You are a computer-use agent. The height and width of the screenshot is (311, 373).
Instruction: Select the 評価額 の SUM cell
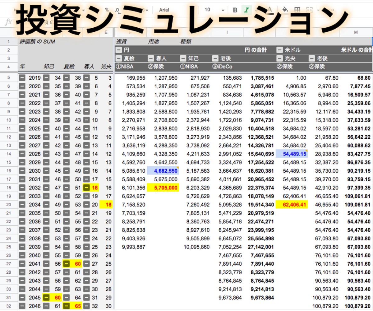point(37,41)
